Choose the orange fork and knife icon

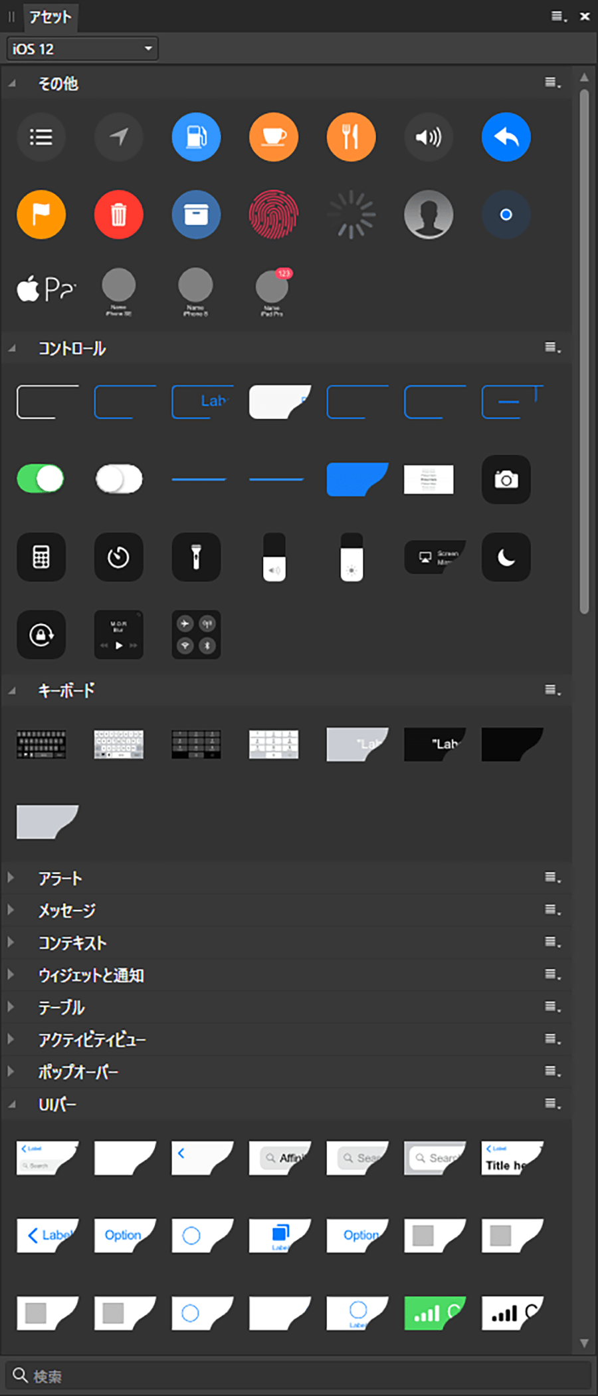click(351, 137)
